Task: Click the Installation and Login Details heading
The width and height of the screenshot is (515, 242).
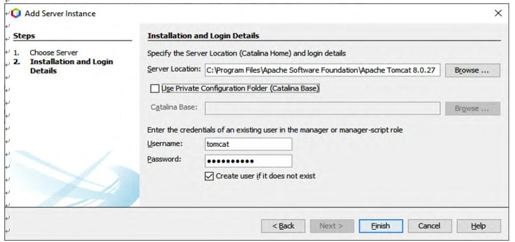Action: [x=203, y=36]
